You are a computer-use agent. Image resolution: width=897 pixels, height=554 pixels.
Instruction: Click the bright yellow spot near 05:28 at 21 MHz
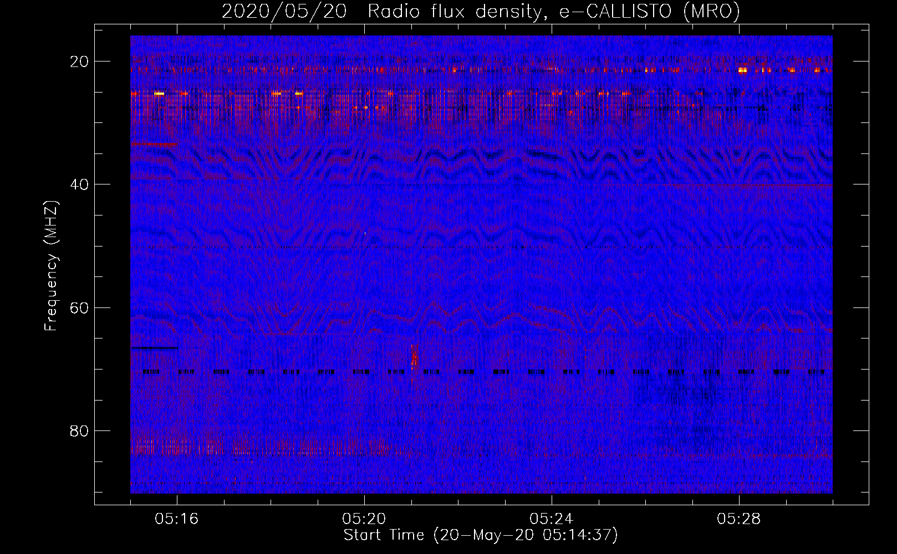(x=743, y=70)
